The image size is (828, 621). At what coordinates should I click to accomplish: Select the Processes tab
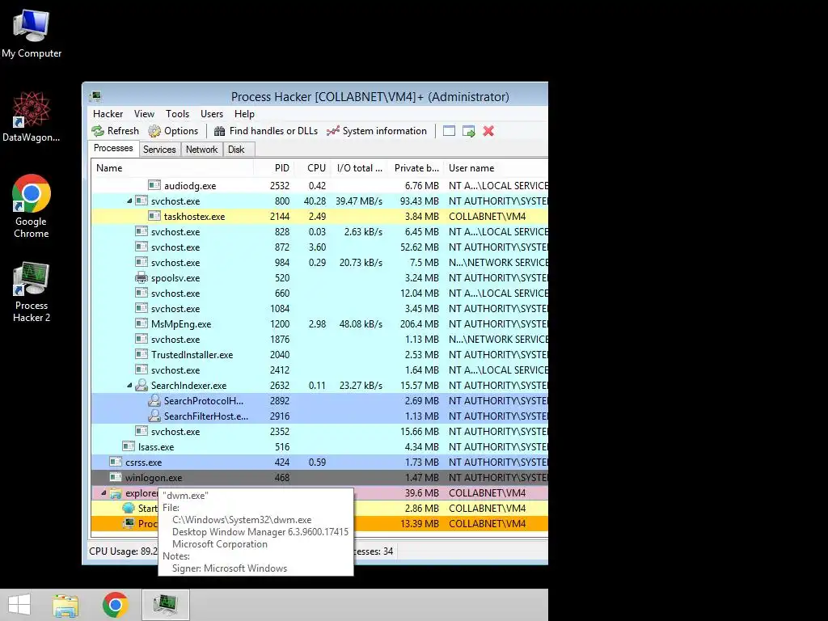113,149
